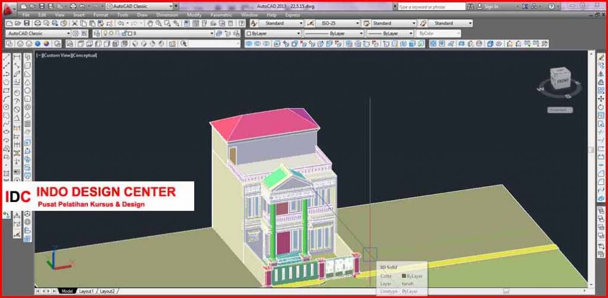Image resolution: width=608 pixels, height=298 pixels.
Task: Select the Rectangle tool in Draw toolbar
Action: click(x=7, y=90)
